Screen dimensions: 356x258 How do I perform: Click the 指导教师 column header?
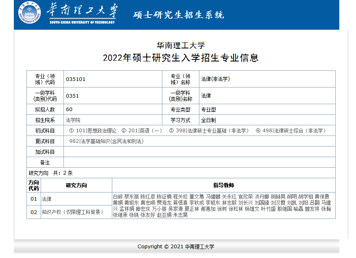(x=224, y=185)
